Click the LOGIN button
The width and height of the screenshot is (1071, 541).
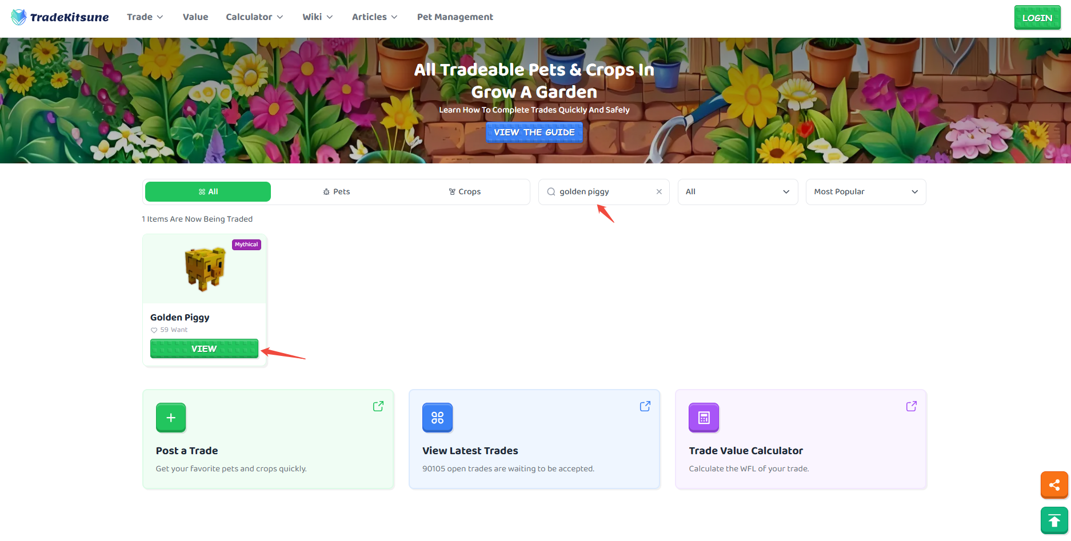pyautogui.click(x=1037, y=18)
